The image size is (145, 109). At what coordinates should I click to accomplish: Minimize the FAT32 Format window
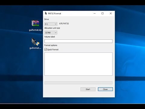pyautogui.click(x=95, y=13)
